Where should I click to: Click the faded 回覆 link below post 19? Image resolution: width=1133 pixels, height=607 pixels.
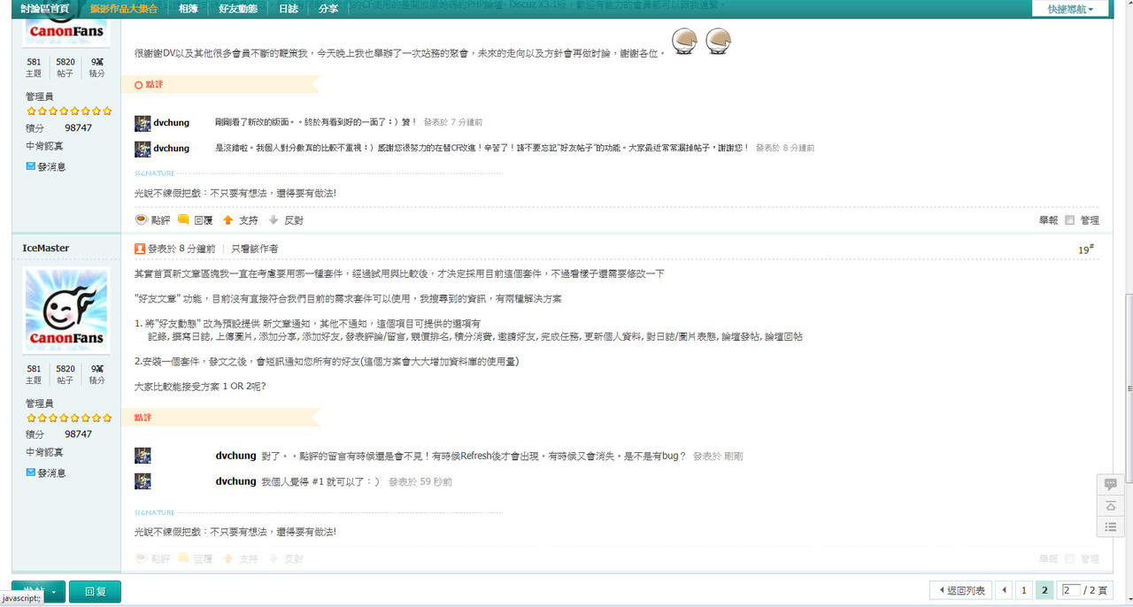(x=204, y=559)
